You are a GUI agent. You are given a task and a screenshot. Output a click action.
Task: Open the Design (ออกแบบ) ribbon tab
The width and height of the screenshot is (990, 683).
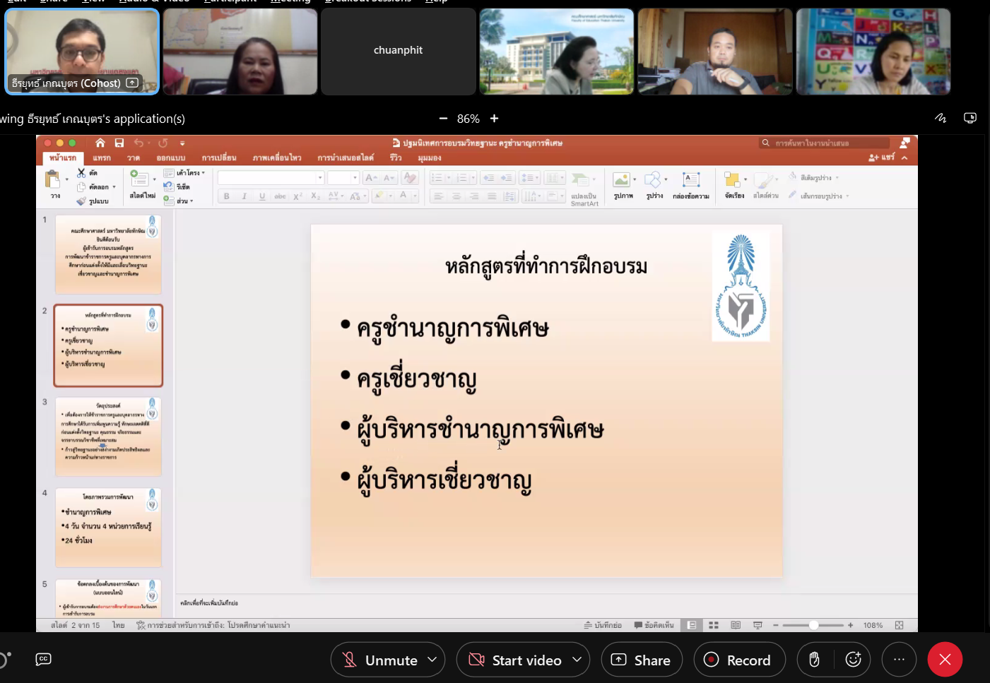(171, 158)
